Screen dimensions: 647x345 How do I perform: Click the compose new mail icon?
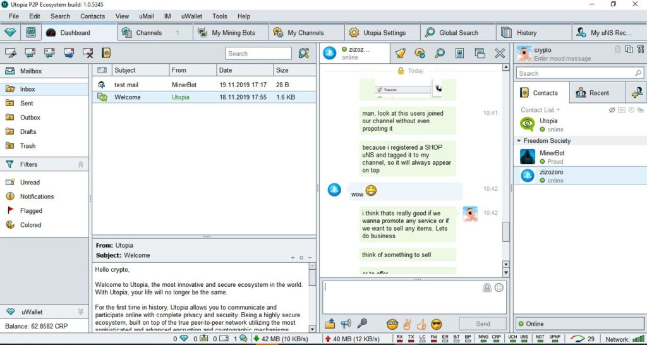(10, 53)
